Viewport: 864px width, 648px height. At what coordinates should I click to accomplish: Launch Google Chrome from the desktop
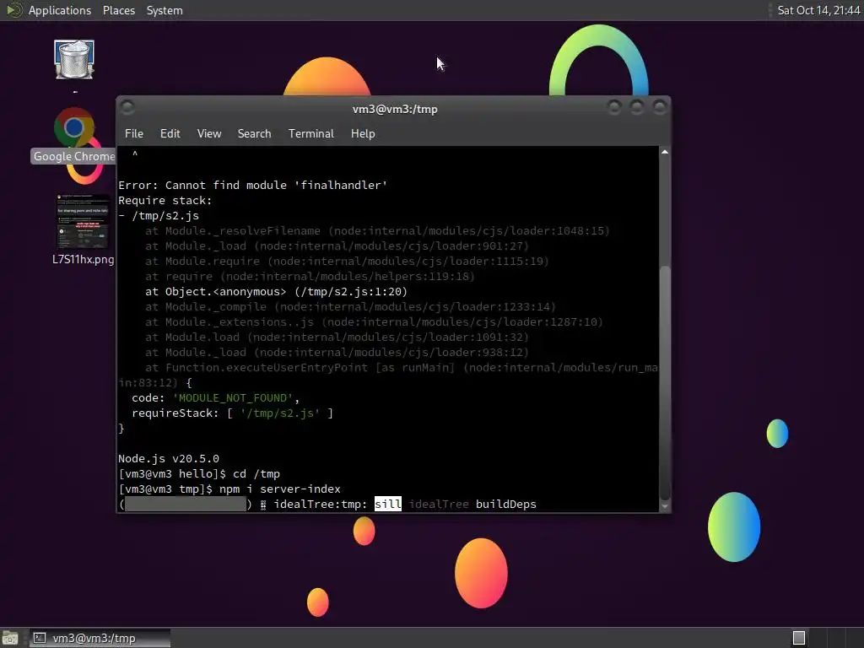coord(74,128)
